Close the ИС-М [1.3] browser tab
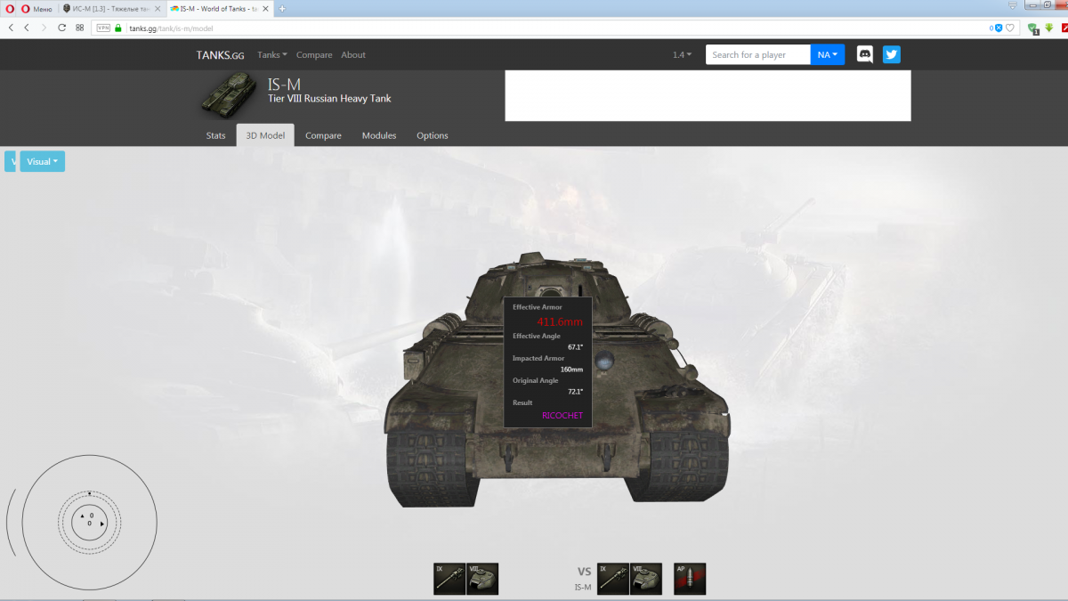The height and width of the screenshot is (601, 1068). point(158,8)
